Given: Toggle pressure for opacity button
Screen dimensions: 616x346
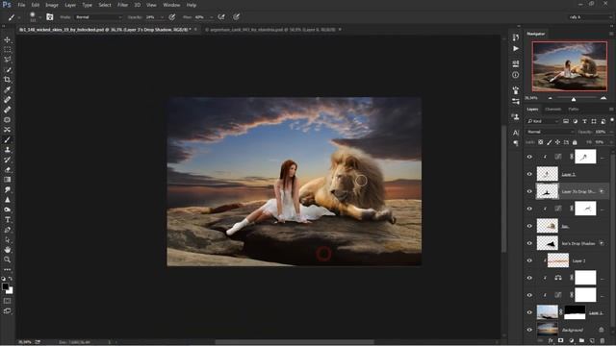Looking at the screenshot, I should coord(171,17).
